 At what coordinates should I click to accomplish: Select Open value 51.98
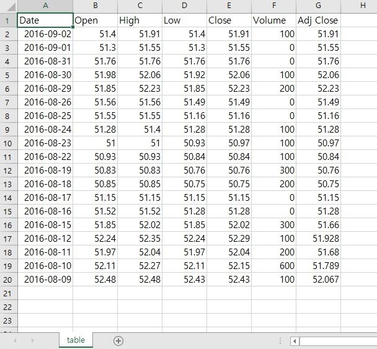point(95,75)
